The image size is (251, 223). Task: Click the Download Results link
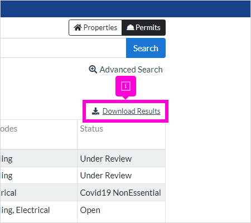131,111
